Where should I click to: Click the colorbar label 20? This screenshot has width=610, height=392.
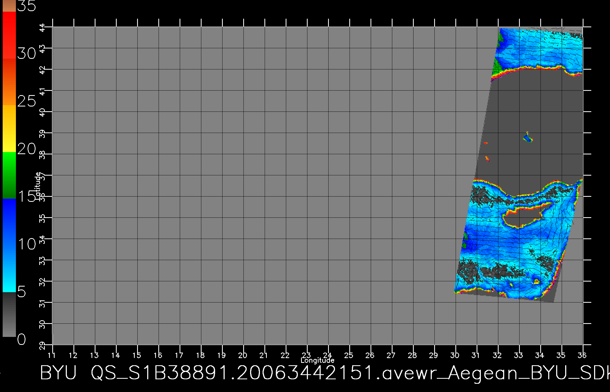[26, 149]
